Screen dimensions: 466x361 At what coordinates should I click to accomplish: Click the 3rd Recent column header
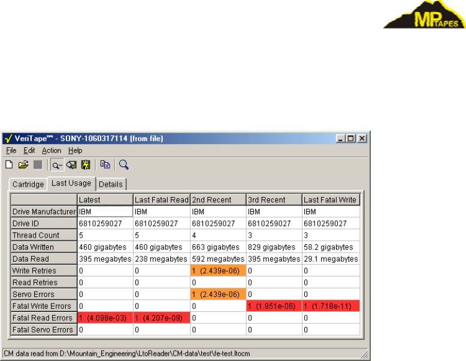tap(274, 200)
